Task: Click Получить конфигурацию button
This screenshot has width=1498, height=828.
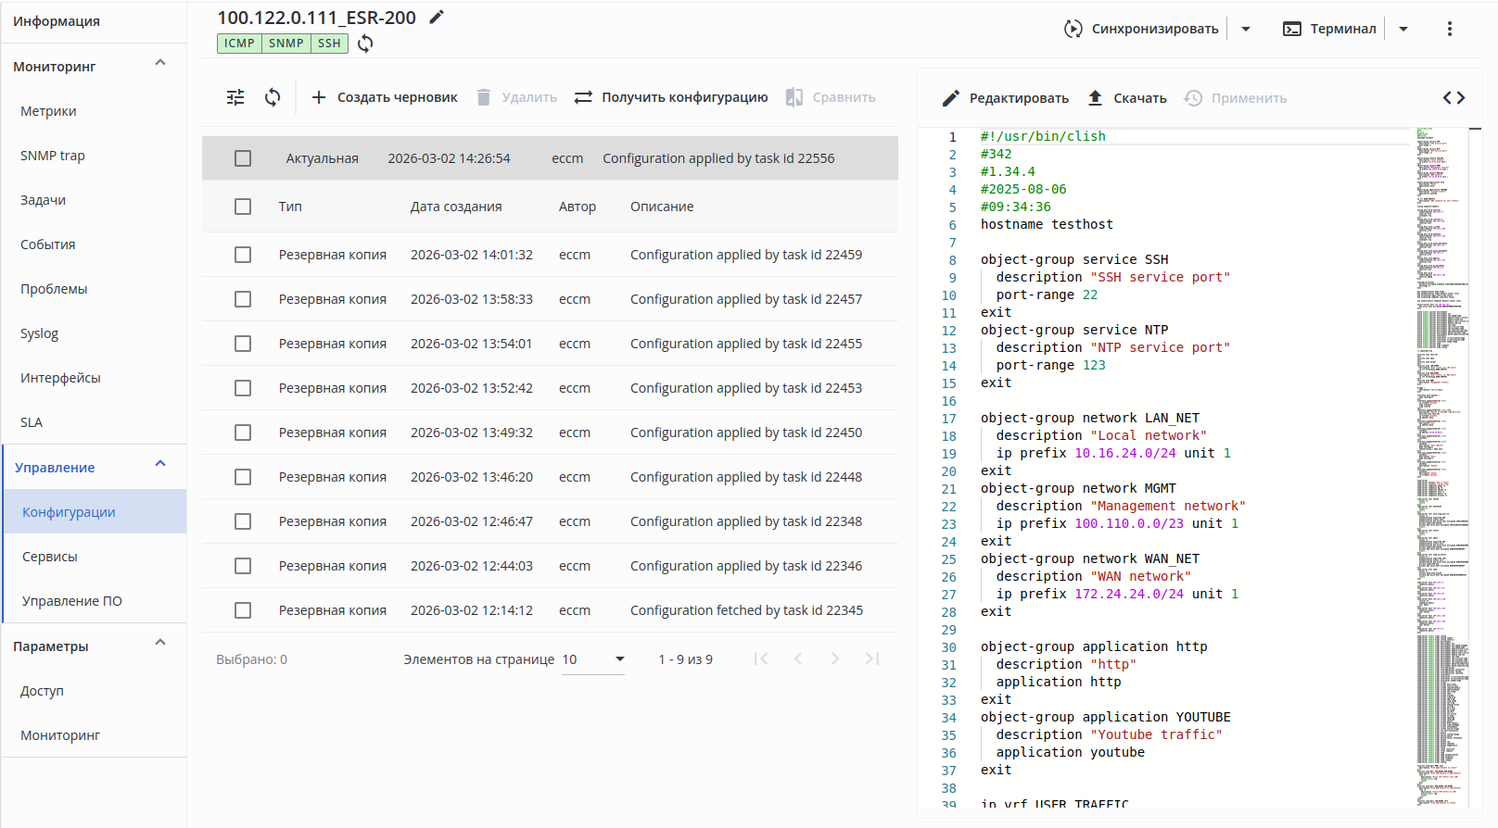Action: (671, 97)
